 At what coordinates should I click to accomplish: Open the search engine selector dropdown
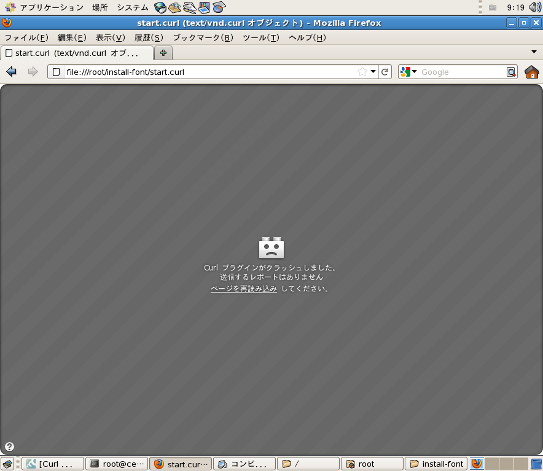pos(408,72)
